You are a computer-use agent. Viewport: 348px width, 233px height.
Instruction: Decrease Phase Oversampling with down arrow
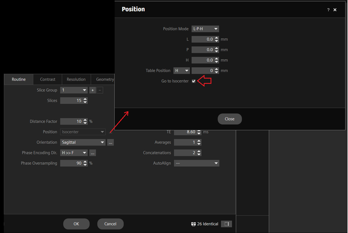85,165
